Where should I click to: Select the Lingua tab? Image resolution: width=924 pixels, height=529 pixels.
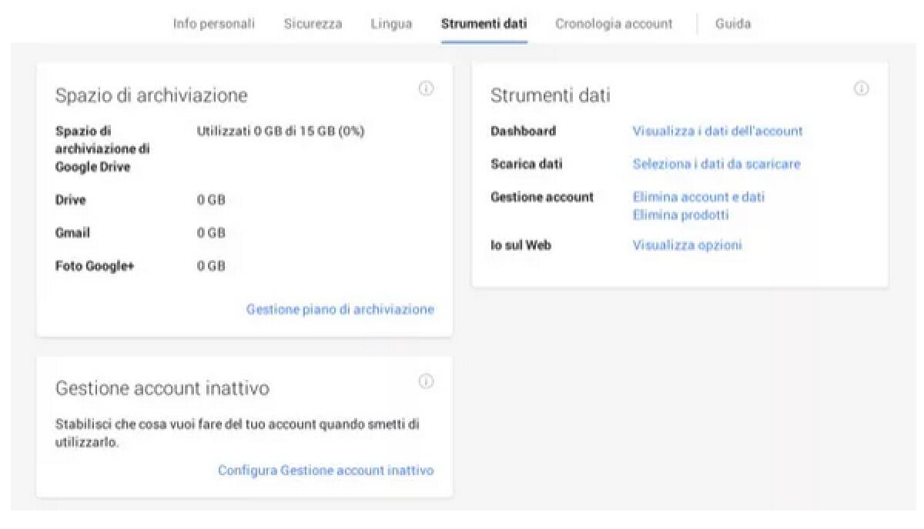pos(390,23)
